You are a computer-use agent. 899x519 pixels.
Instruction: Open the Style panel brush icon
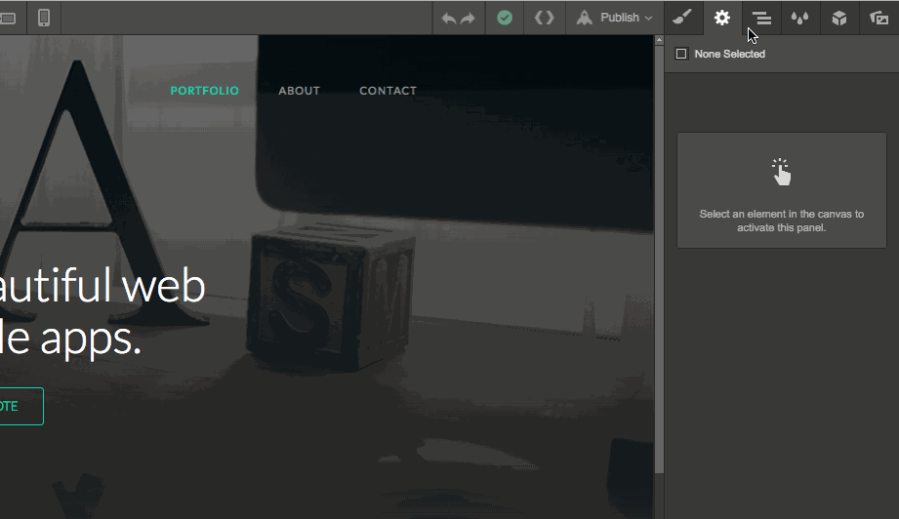point(683,18)
